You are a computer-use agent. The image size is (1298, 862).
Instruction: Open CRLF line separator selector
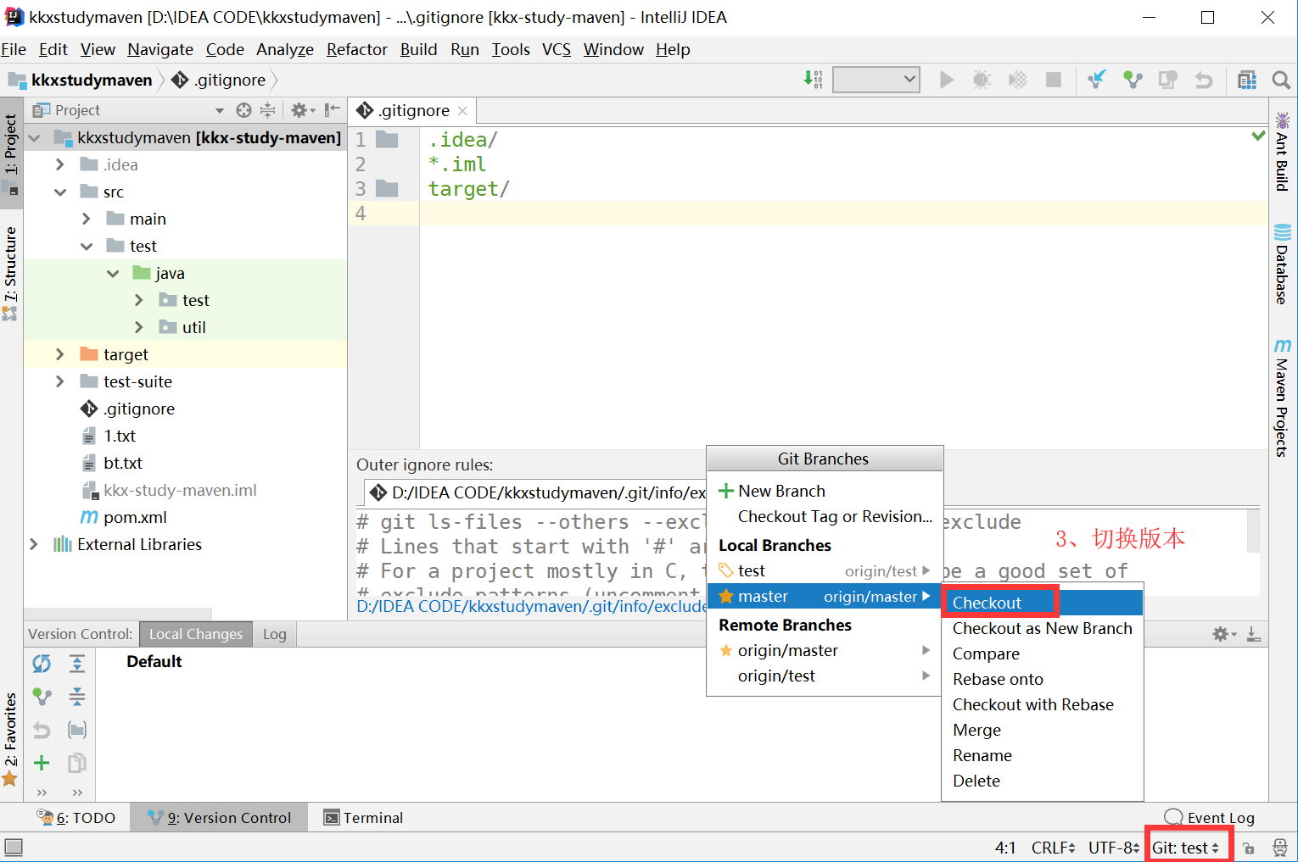[x=1053, y=848]
